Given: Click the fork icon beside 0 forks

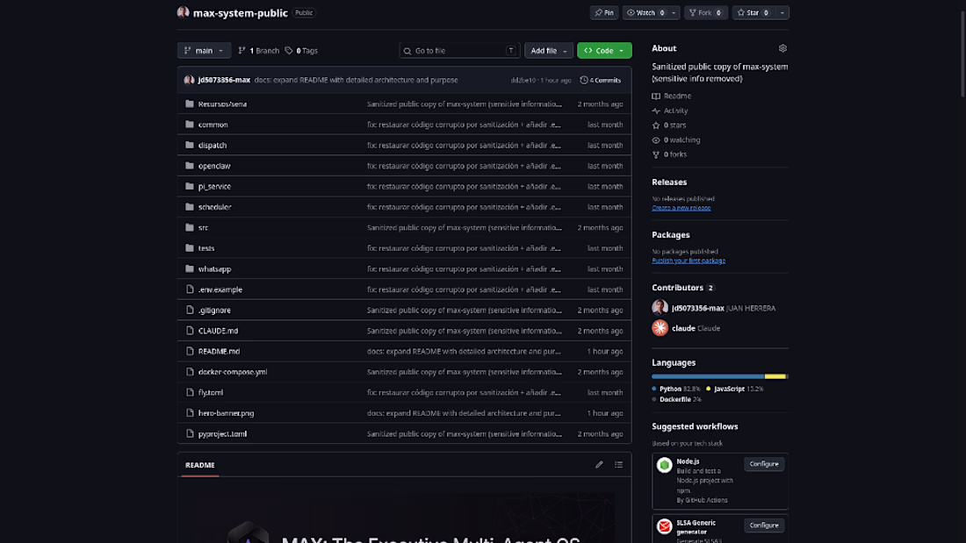Looking at the screenshot, I should [656, 154].
